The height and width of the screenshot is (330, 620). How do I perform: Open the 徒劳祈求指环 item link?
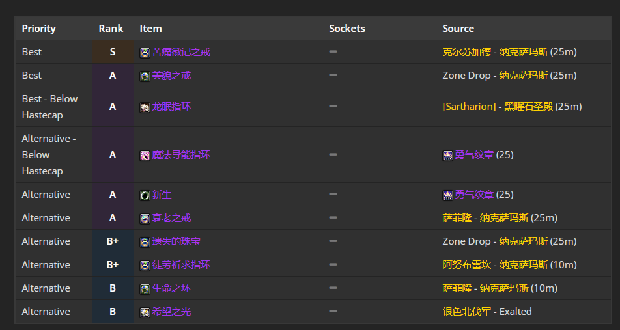pyautogui.click(x=181, y=264)
